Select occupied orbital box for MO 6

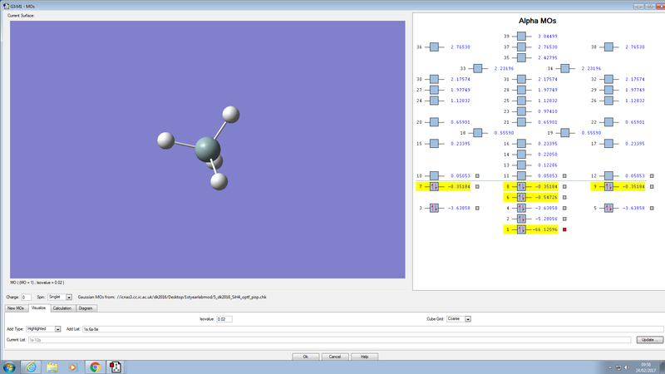[x=521, y=197]
